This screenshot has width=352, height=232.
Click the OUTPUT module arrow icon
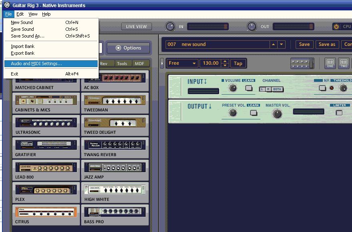[x=210, y=106]
